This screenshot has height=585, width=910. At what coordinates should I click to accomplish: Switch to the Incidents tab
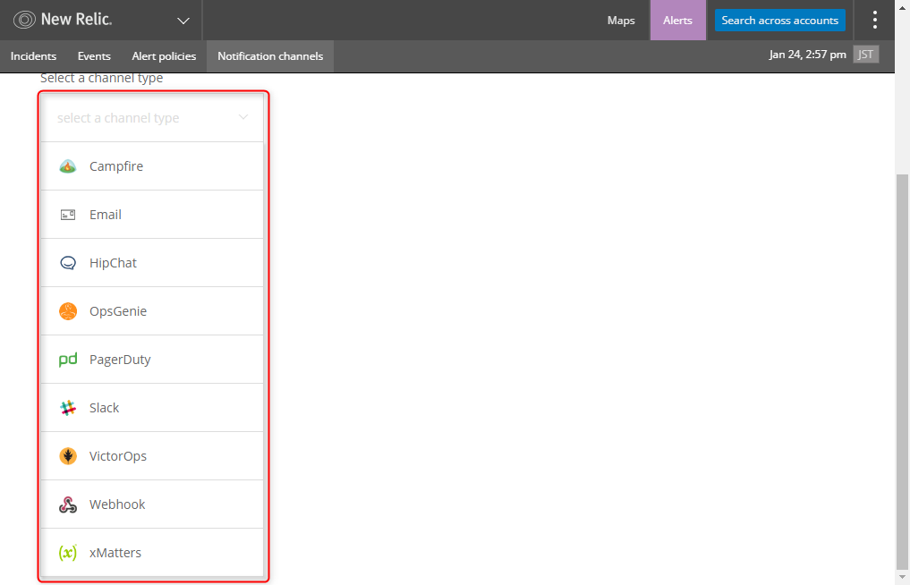coord(34,56)
